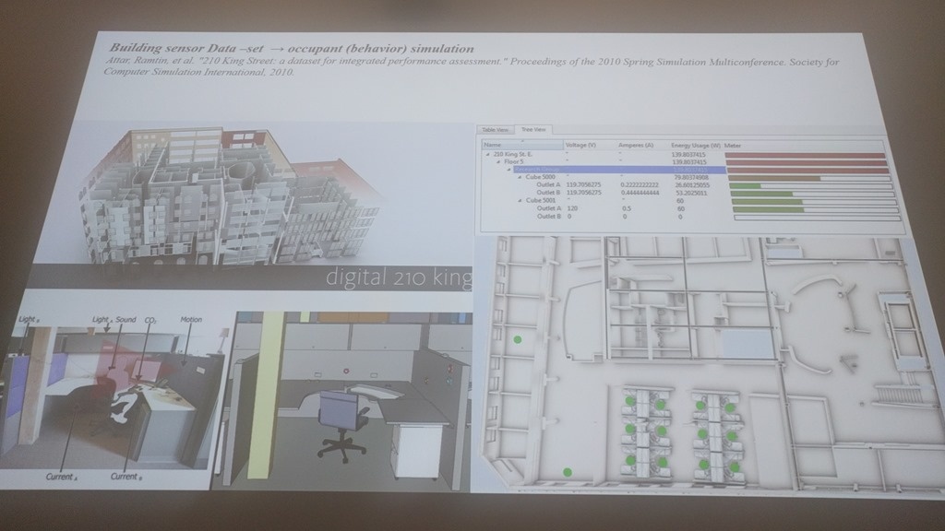Image resolution: width=945 pixels, height=531 pixels.
Task: Click the green dot at bottom-left of floor plan
Action: (x=568, y=472)
